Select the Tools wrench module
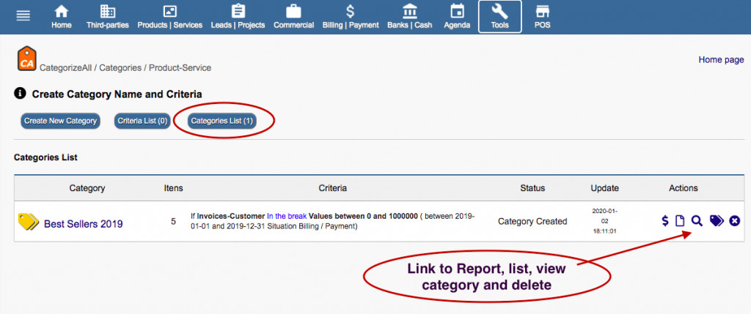 [x=499, y=17]
